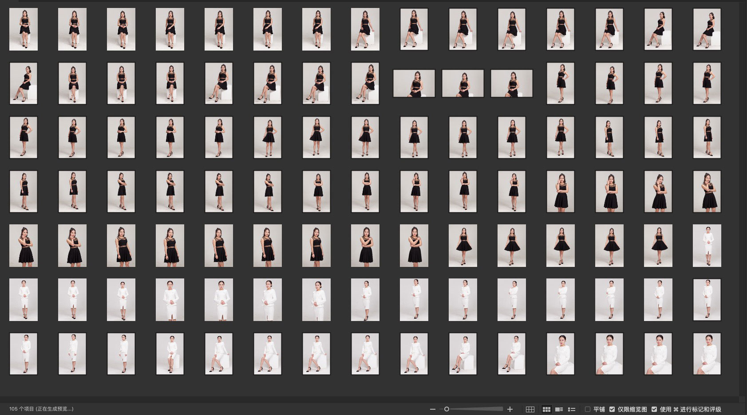Viewport: 747px width, 415px height.
Task: Toggle 使用 ⌘ 进行标记和评级 checkbox
Action: point(654,409)
